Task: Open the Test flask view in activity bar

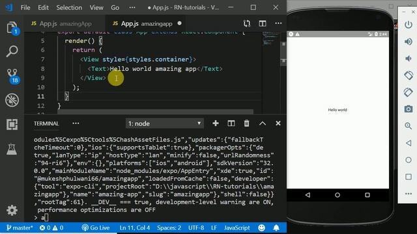Action: 12,149
